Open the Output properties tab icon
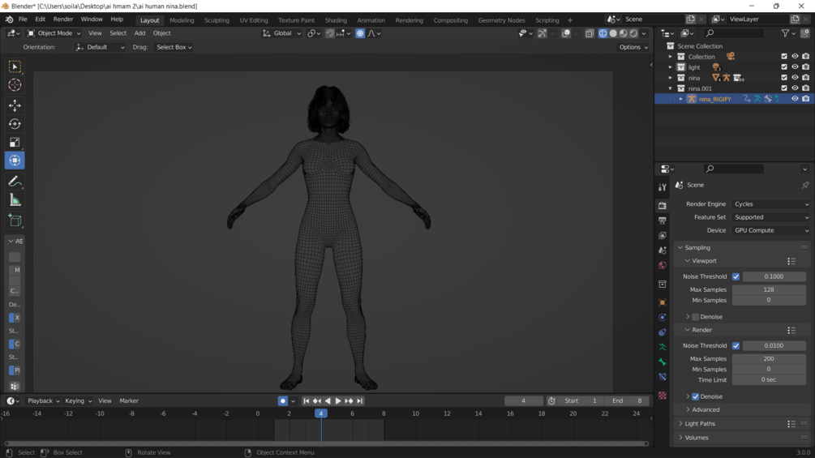The width and height of the screenshot is (815, 458). tap(663, 220)
